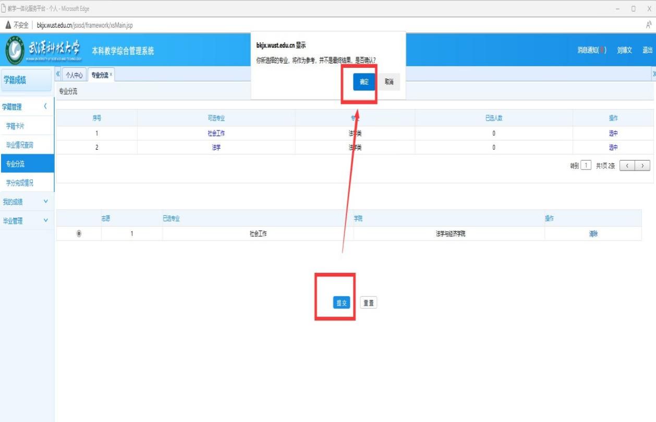656x422 pixels.
Task: Click 清除 to remove the selected 社会工作
Action: point(593,234)
